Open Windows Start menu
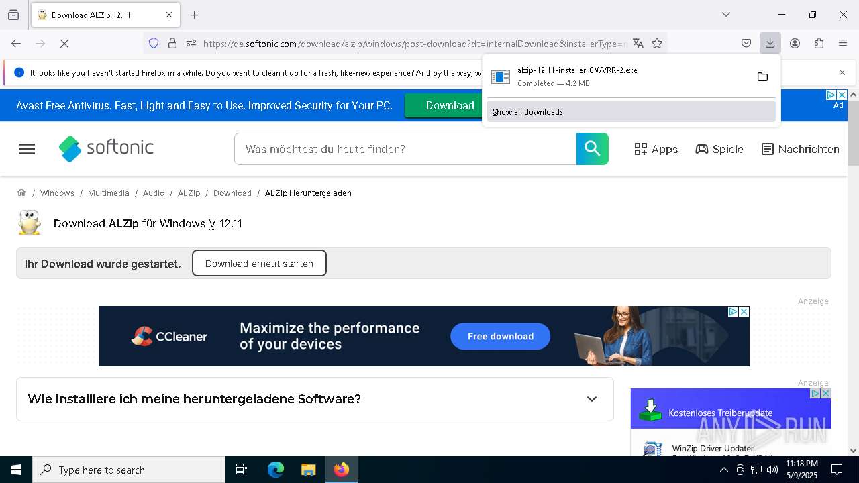The height and width of the screenshot is (483, 859). tap(16, 470)
